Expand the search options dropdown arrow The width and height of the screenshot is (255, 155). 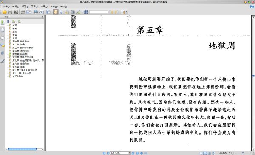point(127,12)
